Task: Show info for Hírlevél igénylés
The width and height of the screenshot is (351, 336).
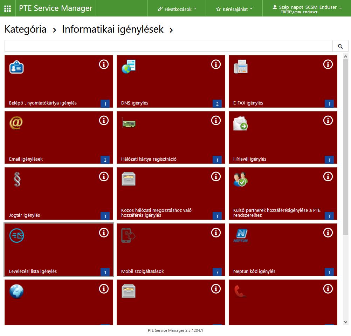Action: [x=328, y=120]
